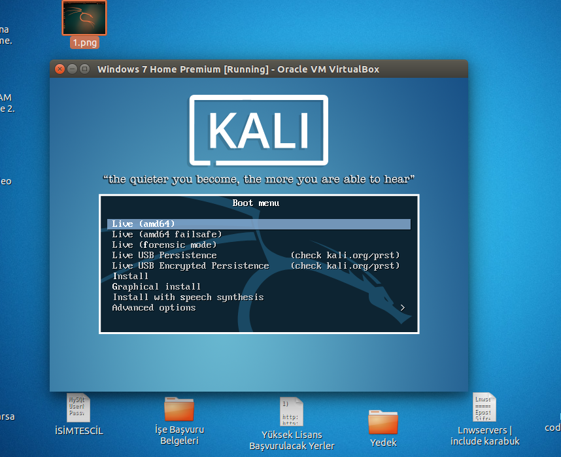Select Graphical install boot entry
The image size is (561, 457).
259,286
